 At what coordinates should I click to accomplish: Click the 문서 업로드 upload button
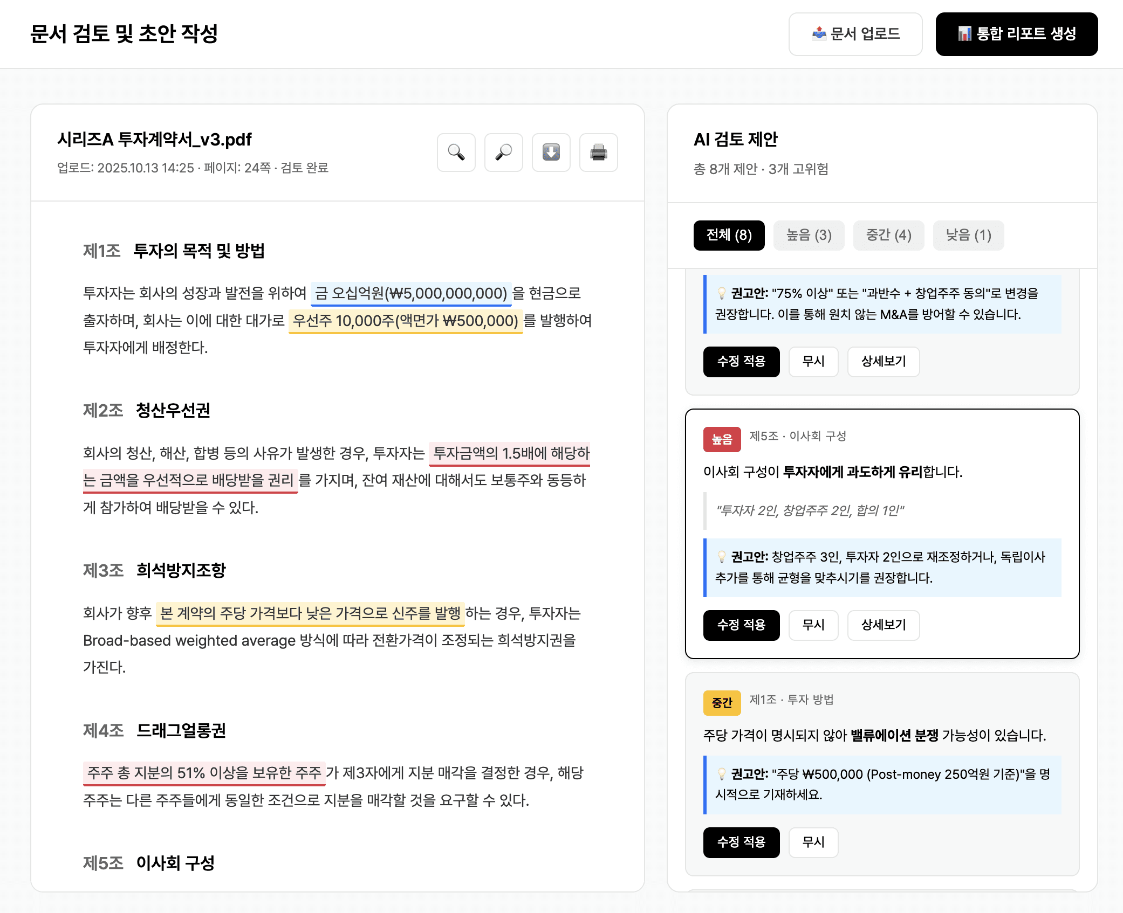(x=855, y=34)
